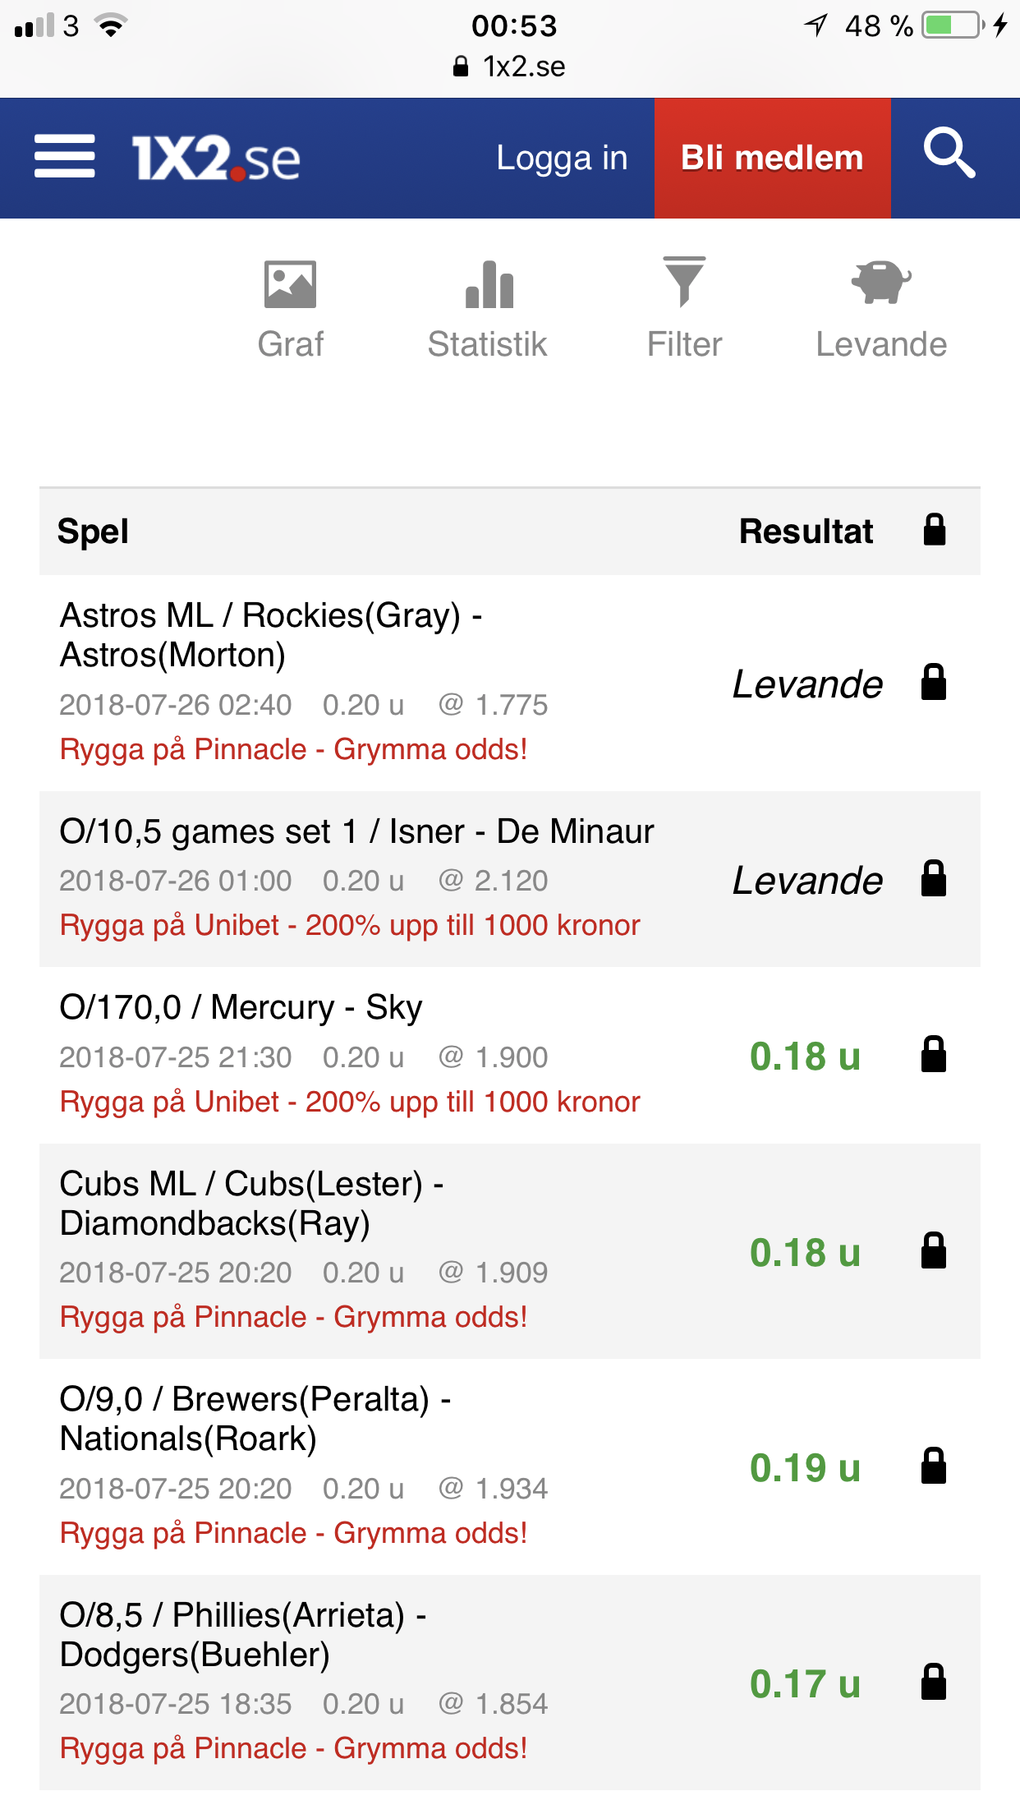Click the 1X2.se logo
Screen dimensions: 1020x1814
[216, 158]
